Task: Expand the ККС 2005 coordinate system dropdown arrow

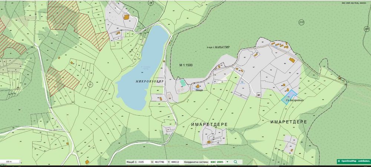Action: 227,162
